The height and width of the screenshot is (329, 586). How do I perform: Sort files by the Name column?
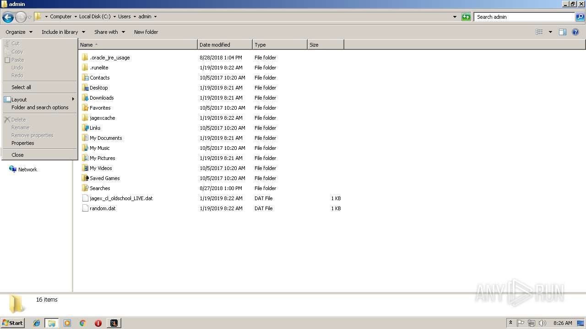pos(137,45)
